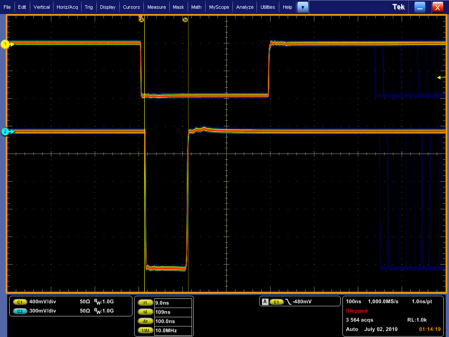Open the Horiz/Acq menu

(67, 7)
